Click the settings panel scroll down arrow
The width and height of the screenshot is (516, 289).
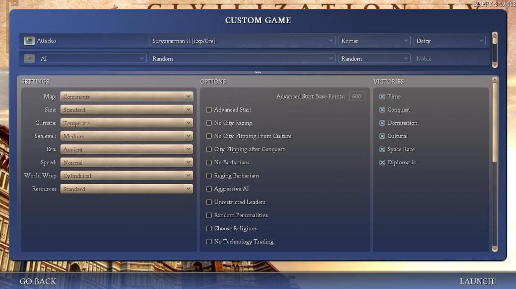click(495, 249)
